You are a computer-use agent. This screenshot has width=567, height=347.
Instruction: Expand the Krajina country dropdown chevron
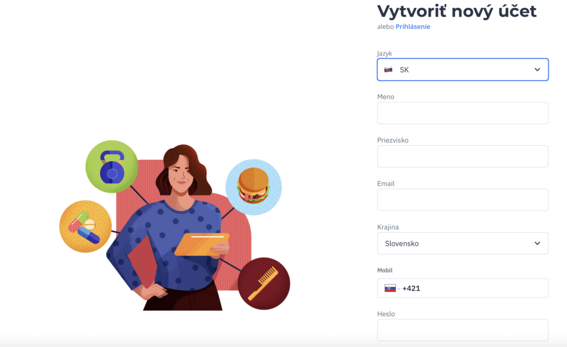pyautogui.click(x=537, y=244)
